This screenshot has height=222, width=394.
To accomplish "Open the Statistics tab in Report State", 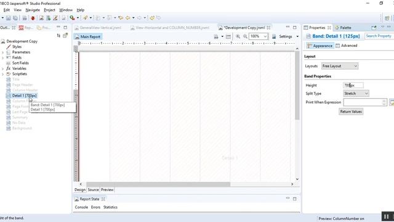I will click(110, 207).
